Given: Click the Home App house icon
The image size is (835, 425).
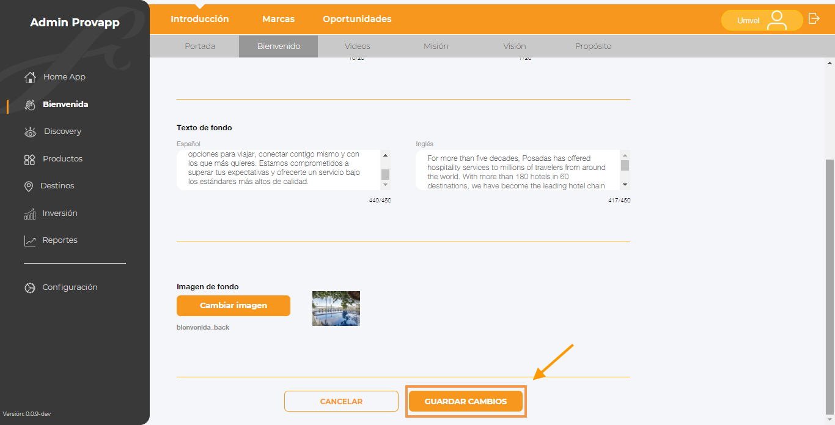Looking at the screenshot, I should 30,77.
